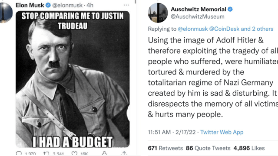
Task: Click the reply bubble icon under the meme
Action: point(19,153)
